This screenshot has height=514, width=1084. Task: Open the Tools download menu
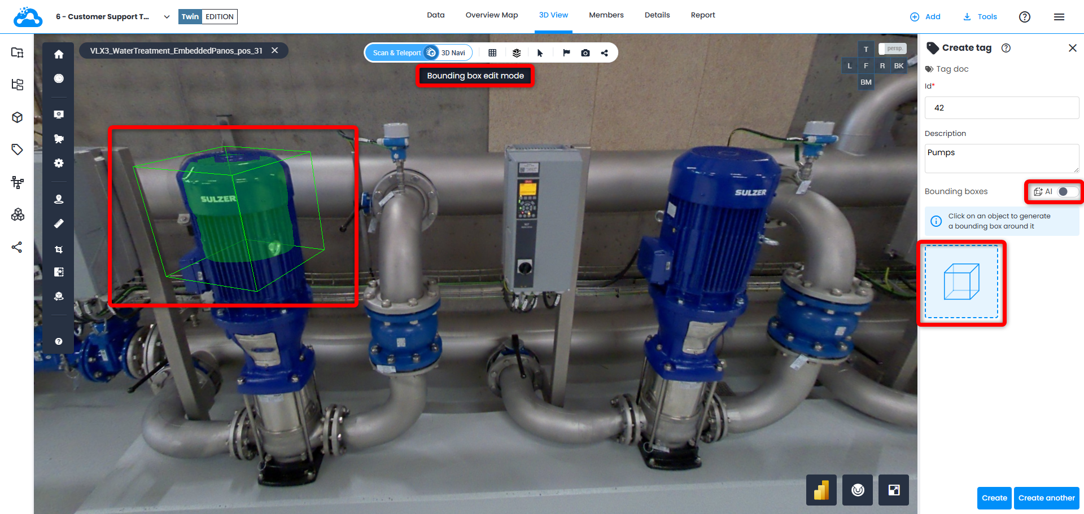click(980, 17)
